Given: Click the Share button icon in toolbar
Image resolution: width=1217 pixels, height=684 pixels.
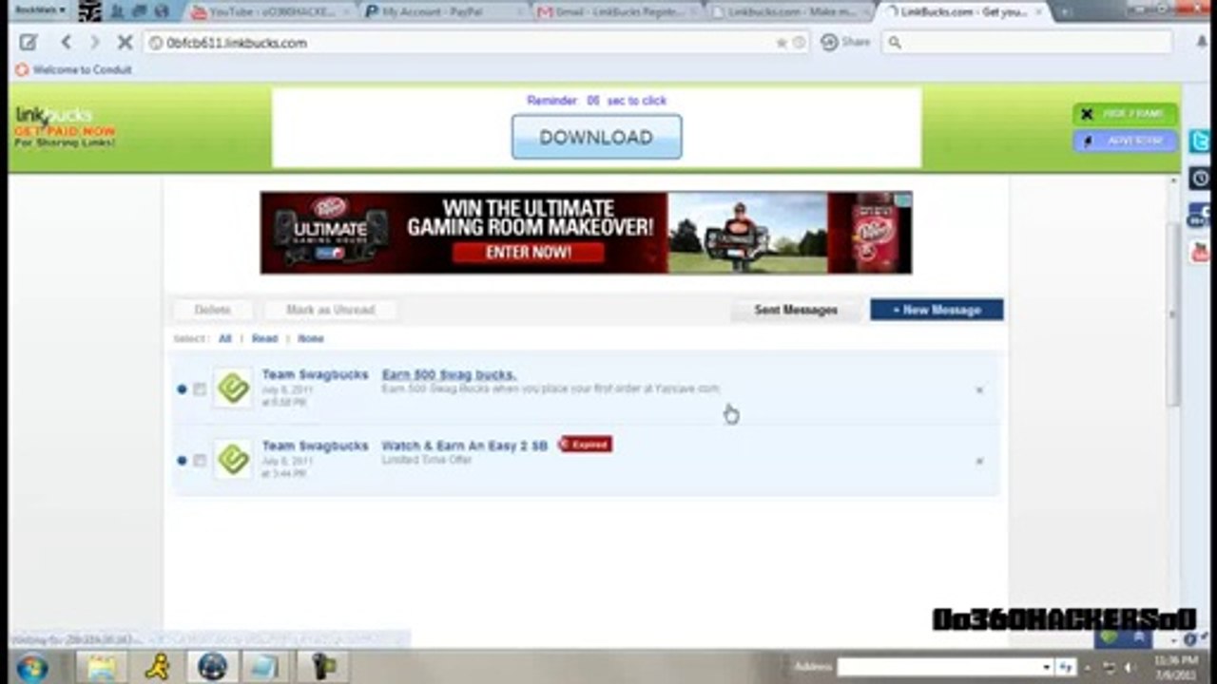Looking at the screenshot, I should (845, 42).
